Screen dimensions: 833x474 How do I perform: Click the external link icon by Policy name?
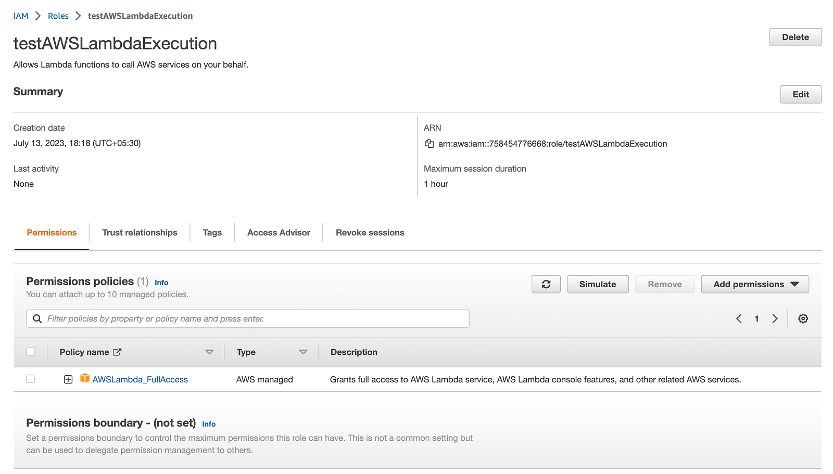pyautogui.click(x=117, y=352)
